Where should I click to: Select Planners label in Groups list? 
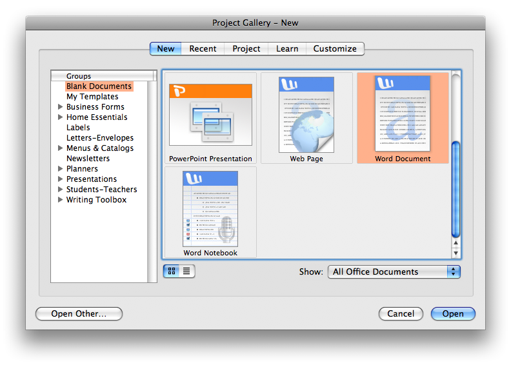[x=82, y=169]
